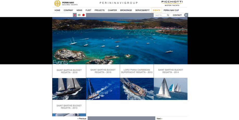Open the Brokerage menu item
The image size is (239, 120).
pyautogui.click(x=126, y=10)
